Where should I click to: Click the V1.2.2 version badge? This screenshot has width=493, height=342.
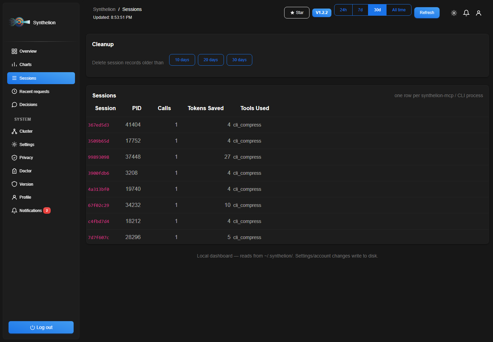(322, 13)
